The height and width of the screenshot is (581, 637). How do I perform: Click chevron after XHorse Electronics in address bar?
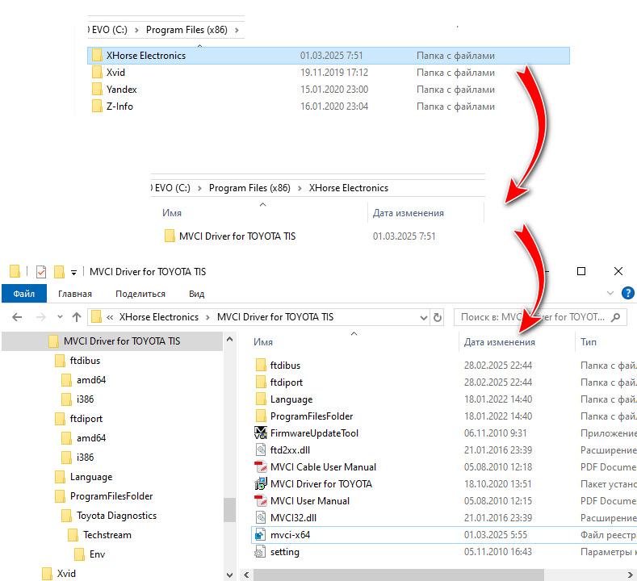207,317
